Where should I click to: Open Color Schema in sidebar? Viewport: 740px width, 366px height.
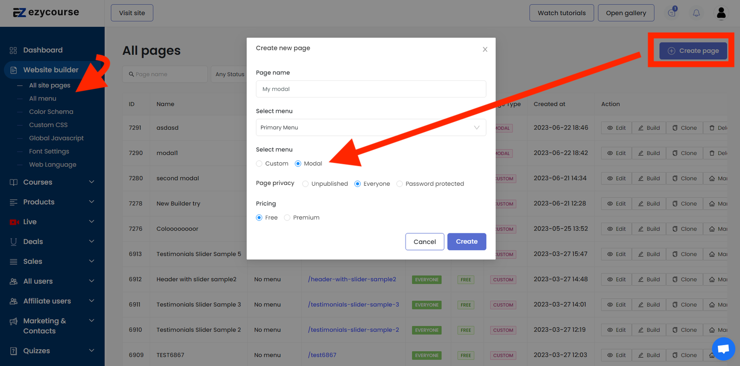(51, 112)
